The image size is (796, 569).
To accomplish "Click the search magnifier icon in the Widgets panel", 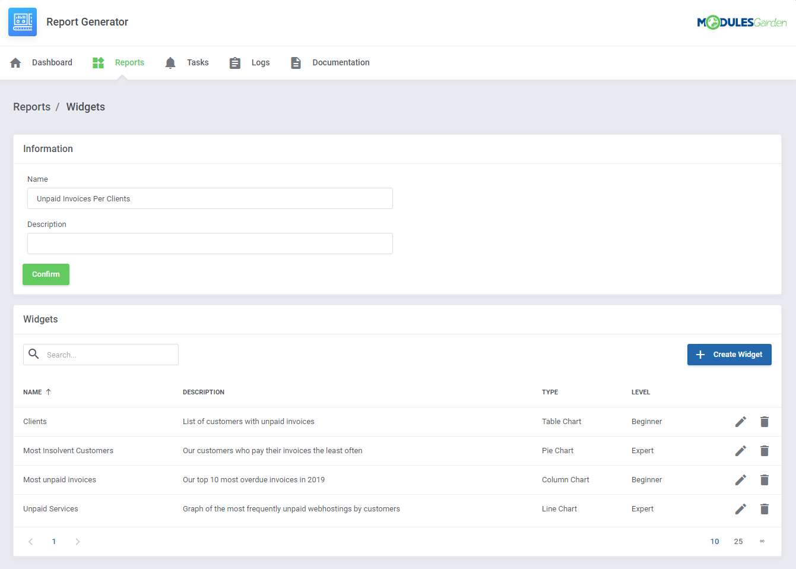I will tap(34, 354).
